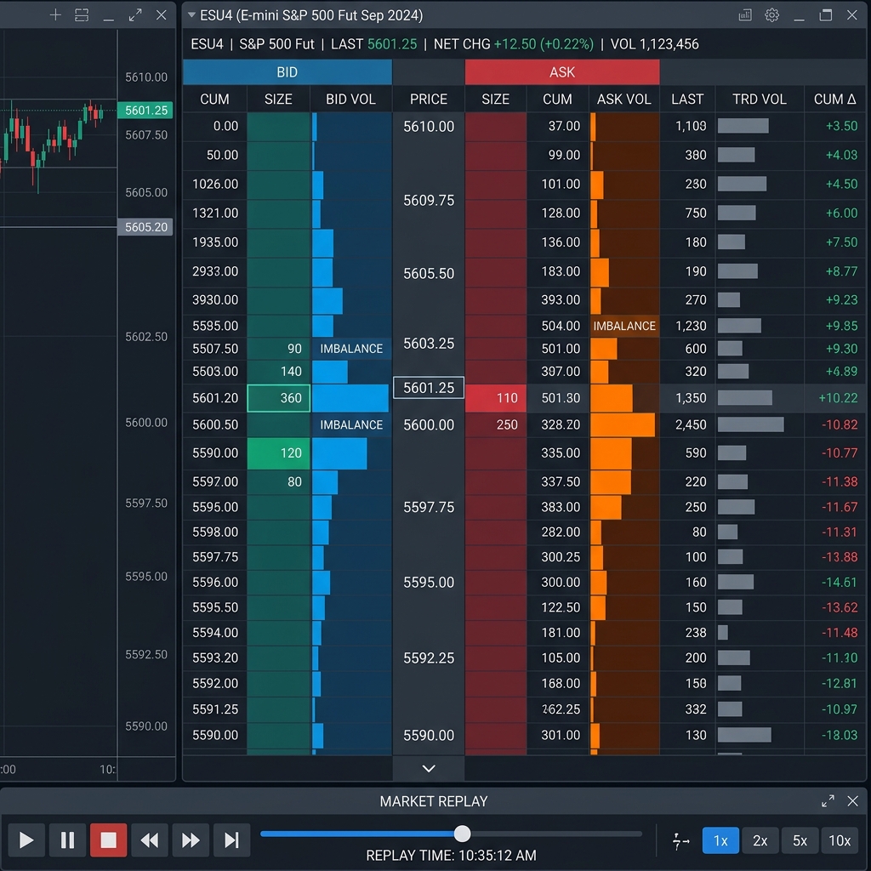Click the 5592.25 price in ladder

[x=429, y=658]
